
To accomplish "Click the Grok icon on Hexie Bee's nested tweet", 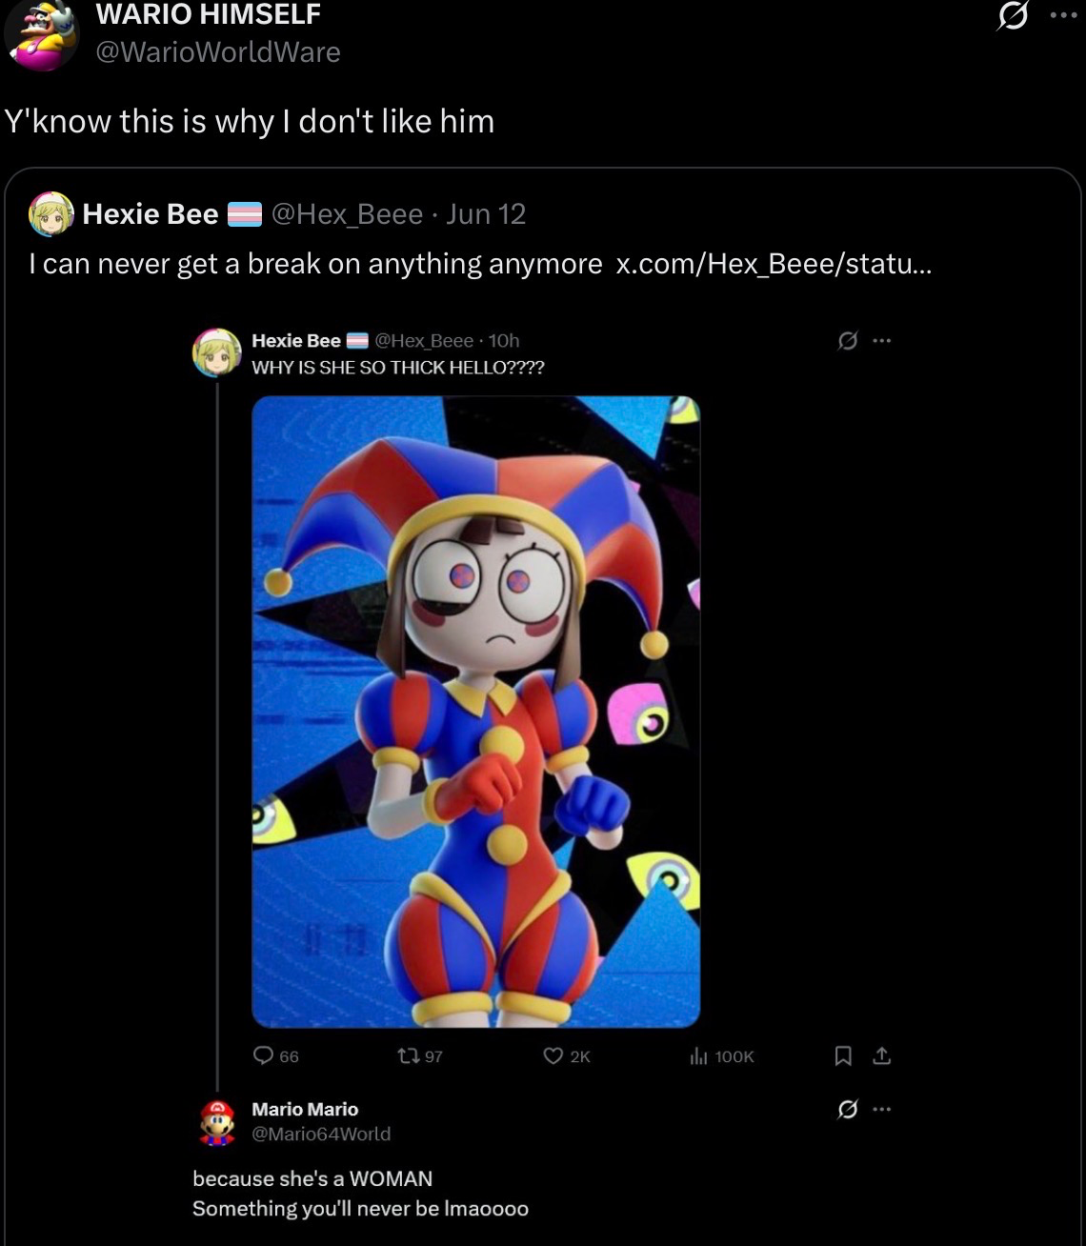I will (847, 340).
